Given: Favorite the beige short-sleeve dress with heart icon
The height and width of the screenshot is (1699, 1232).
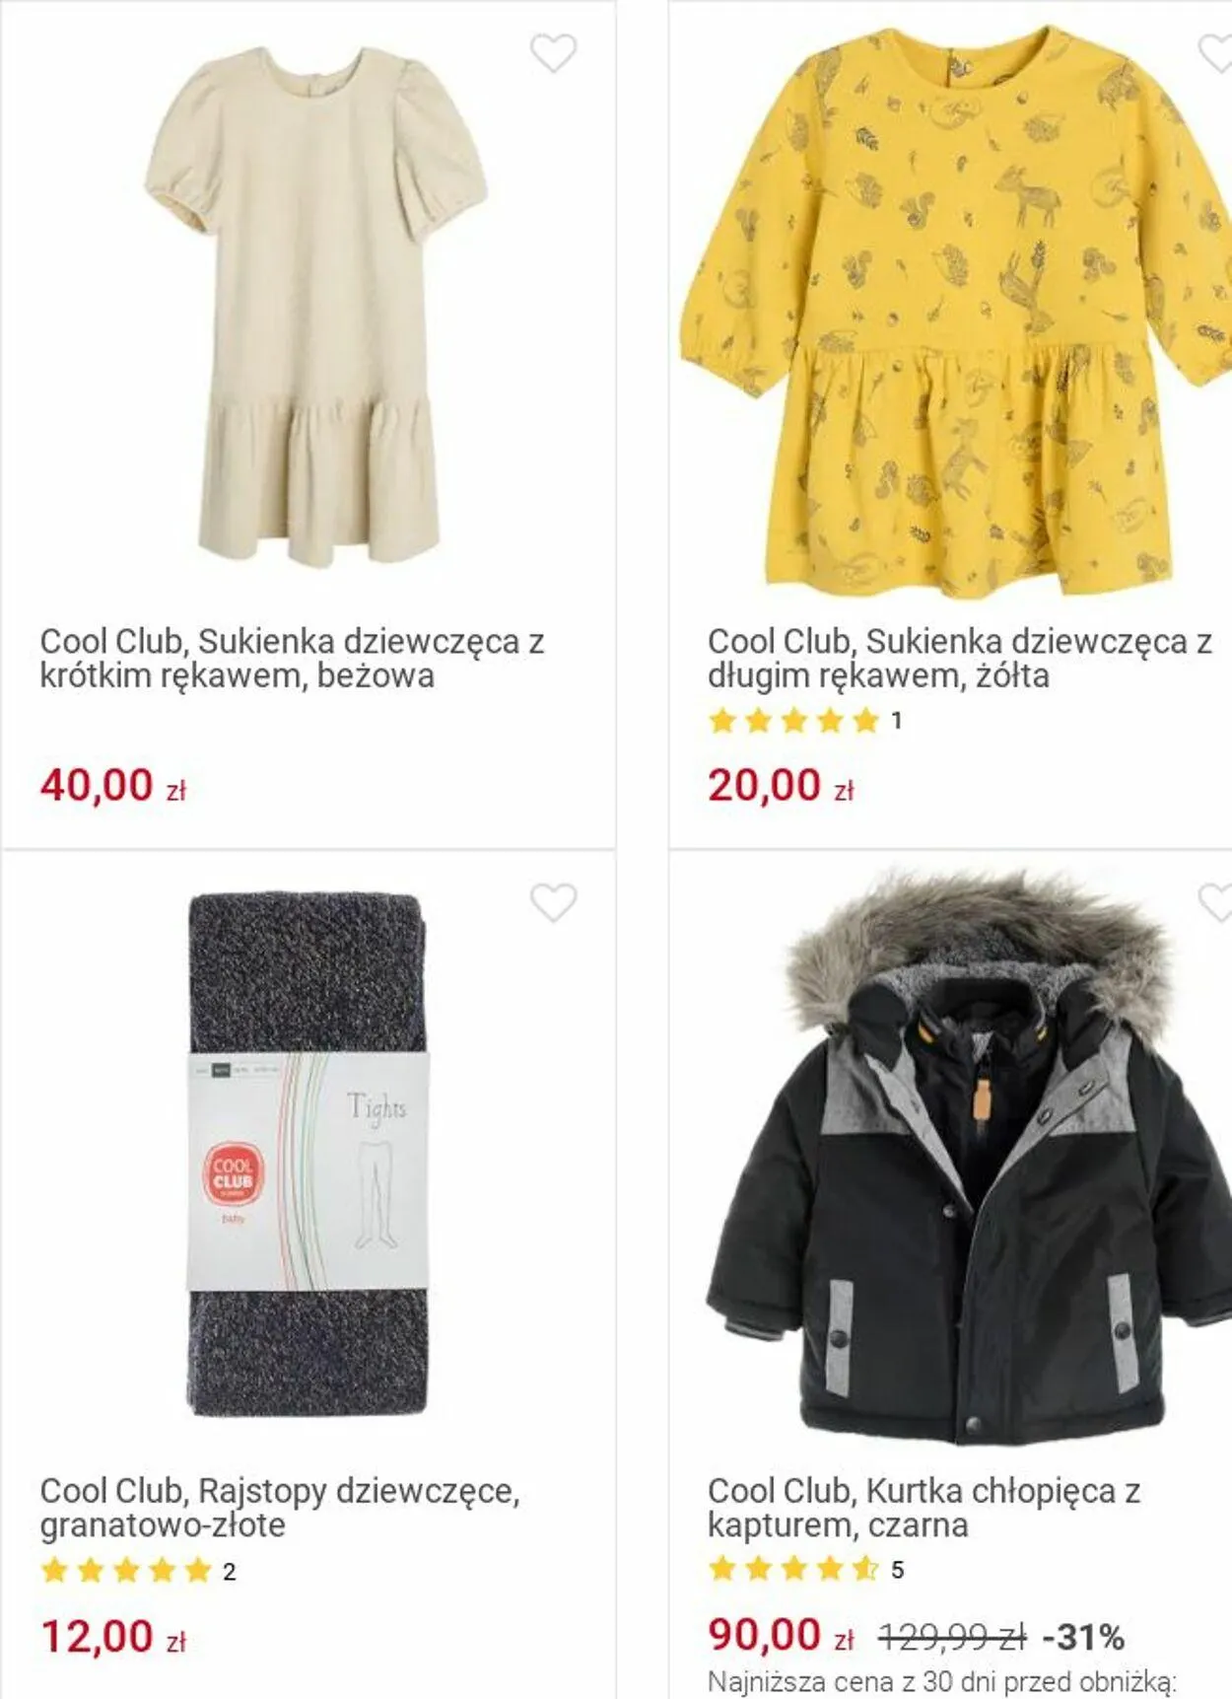Looking at the screenshot, I should click(x=553, y=53).
